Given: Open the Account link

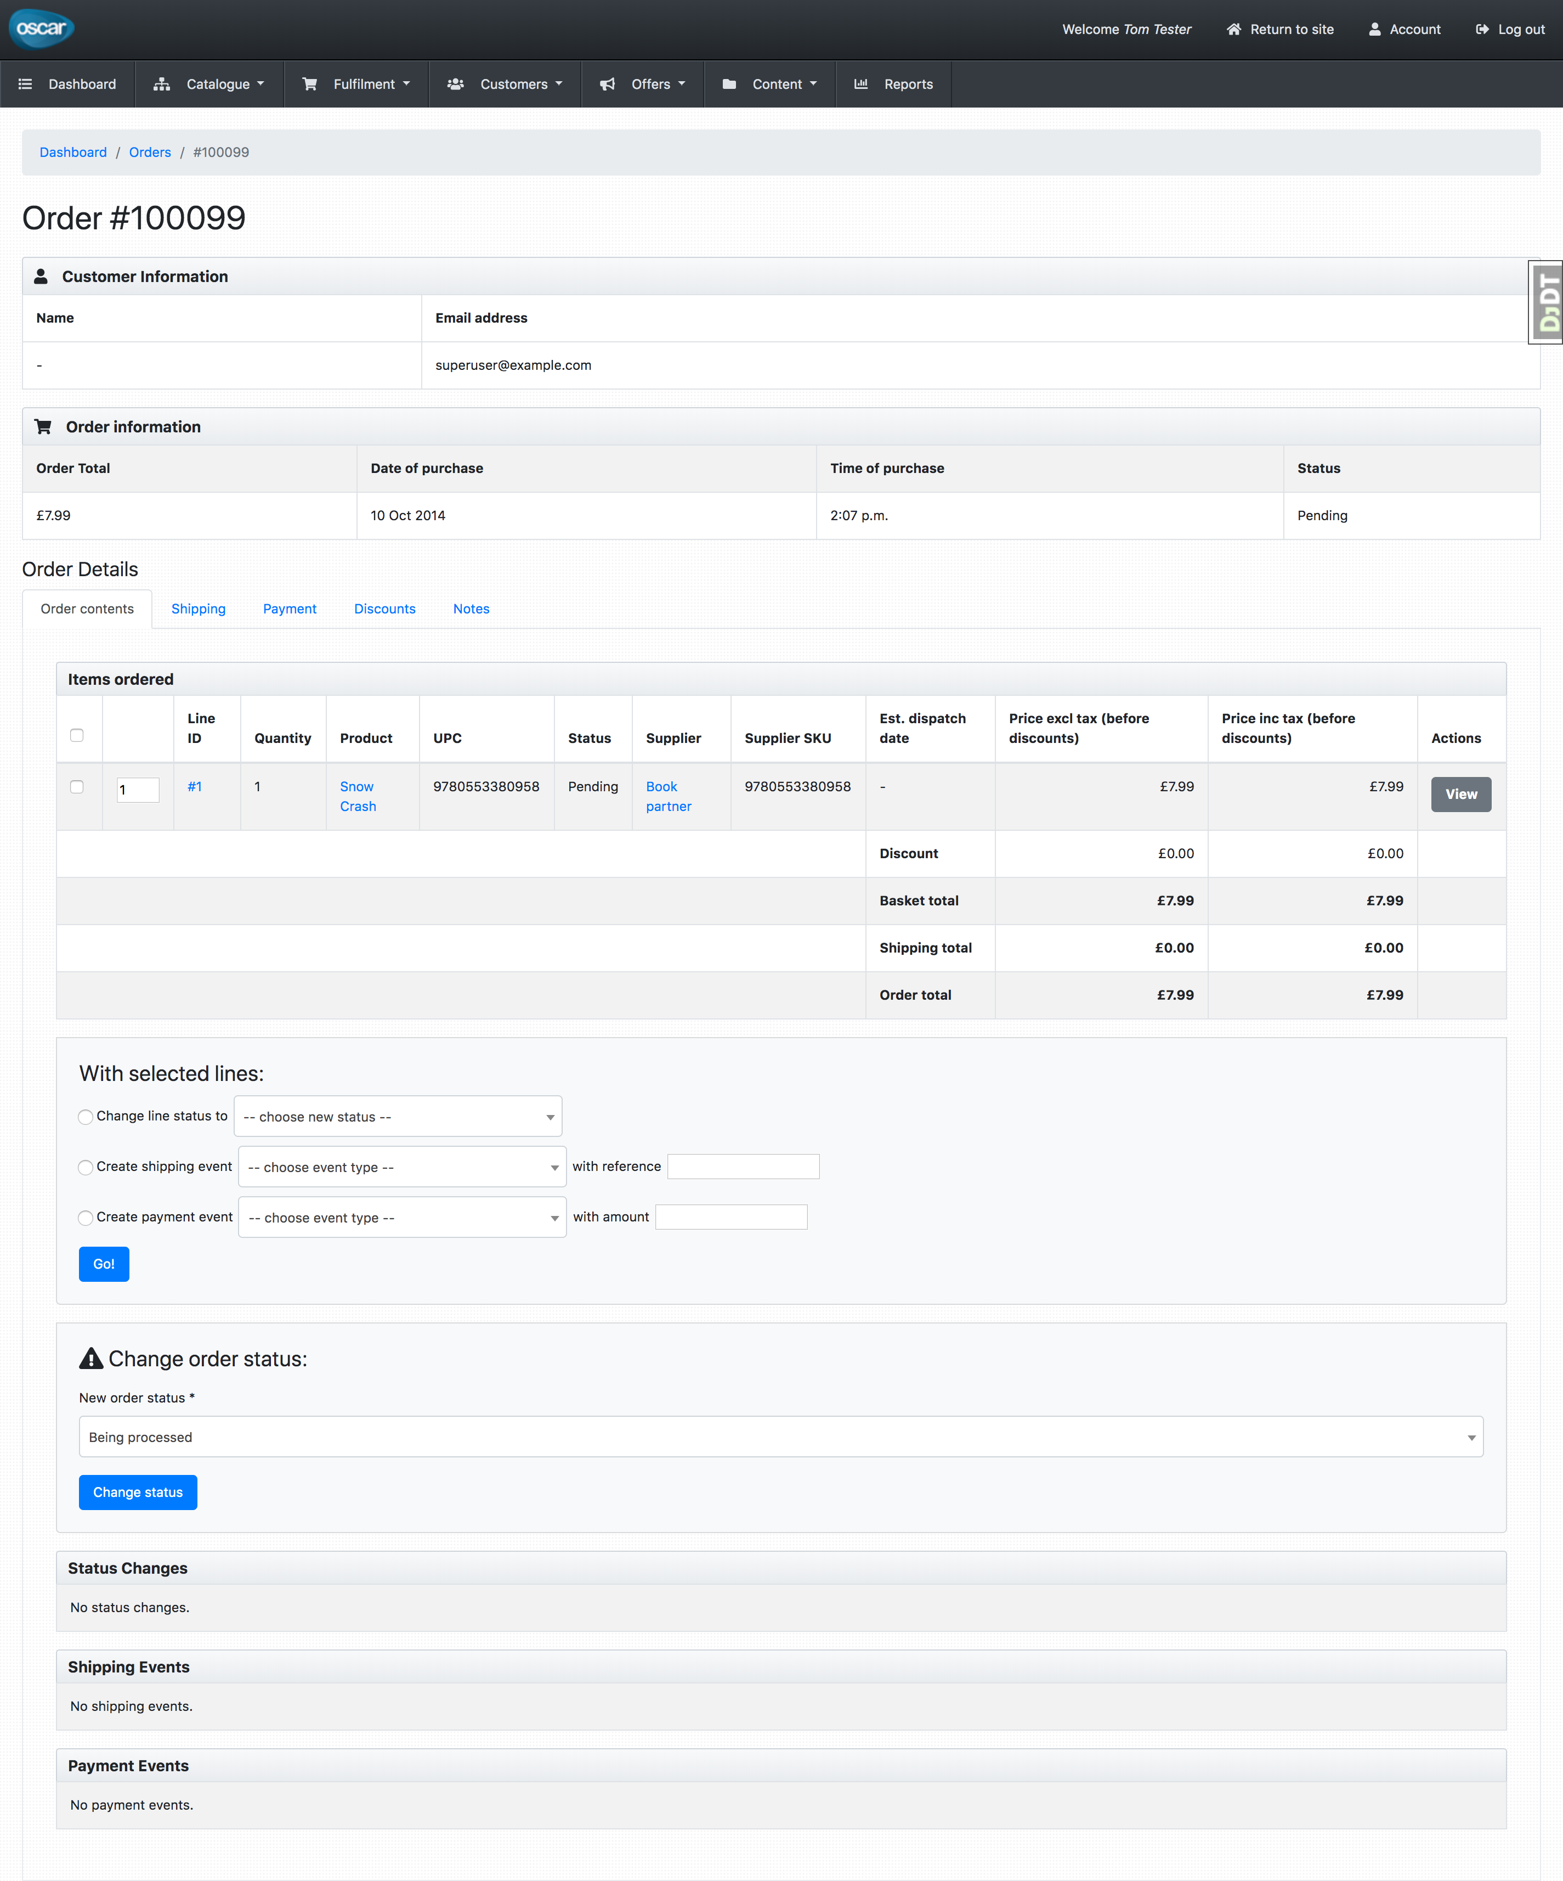Looking at the screenshot, I should click(x=1405, y=30).
